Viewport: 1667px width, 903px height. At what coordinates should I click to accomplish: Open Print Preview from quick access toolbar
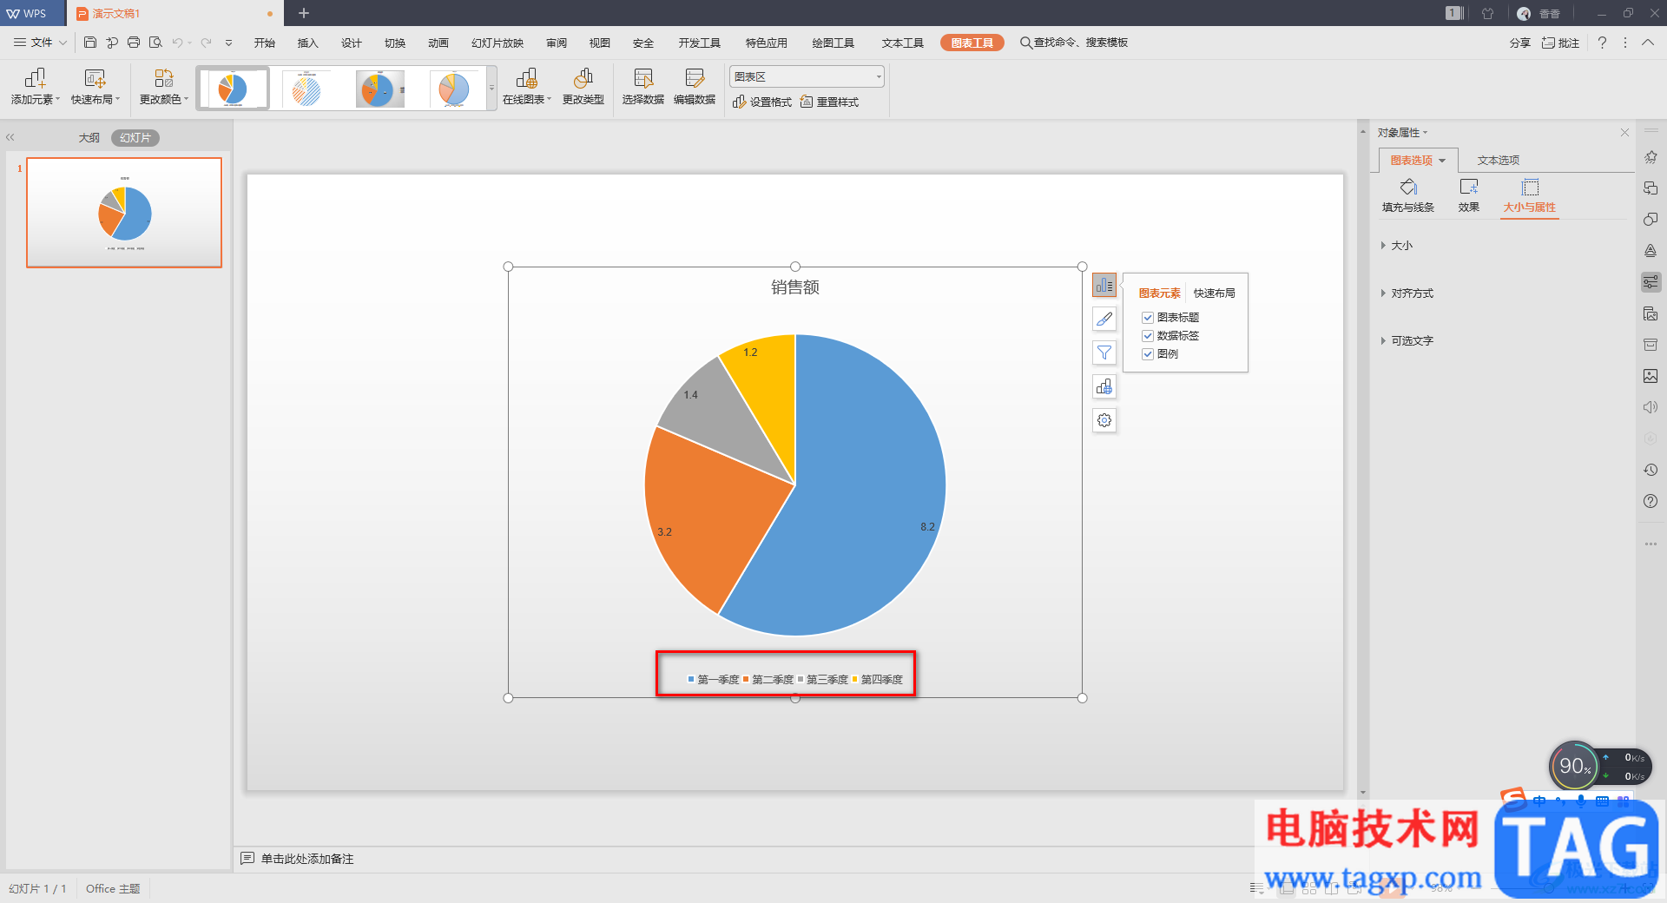click(x=155, y=43)
